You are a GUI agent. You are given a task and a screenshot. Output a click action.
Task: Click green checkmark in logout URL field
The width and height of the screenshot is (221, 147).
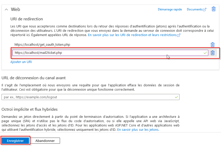coord(176,97)
